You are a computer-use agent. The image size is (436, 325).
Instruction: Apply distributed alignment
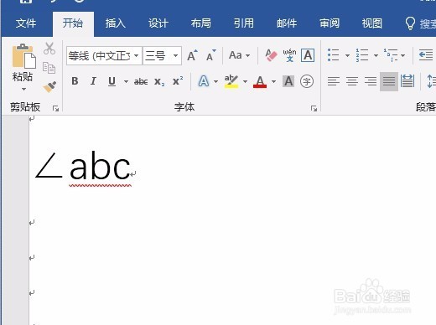[407, 81]
